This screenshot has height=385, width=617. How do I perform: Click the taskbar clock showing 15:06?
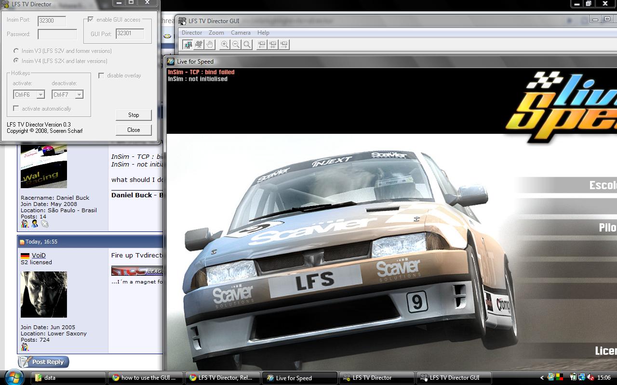click(604, 378)
